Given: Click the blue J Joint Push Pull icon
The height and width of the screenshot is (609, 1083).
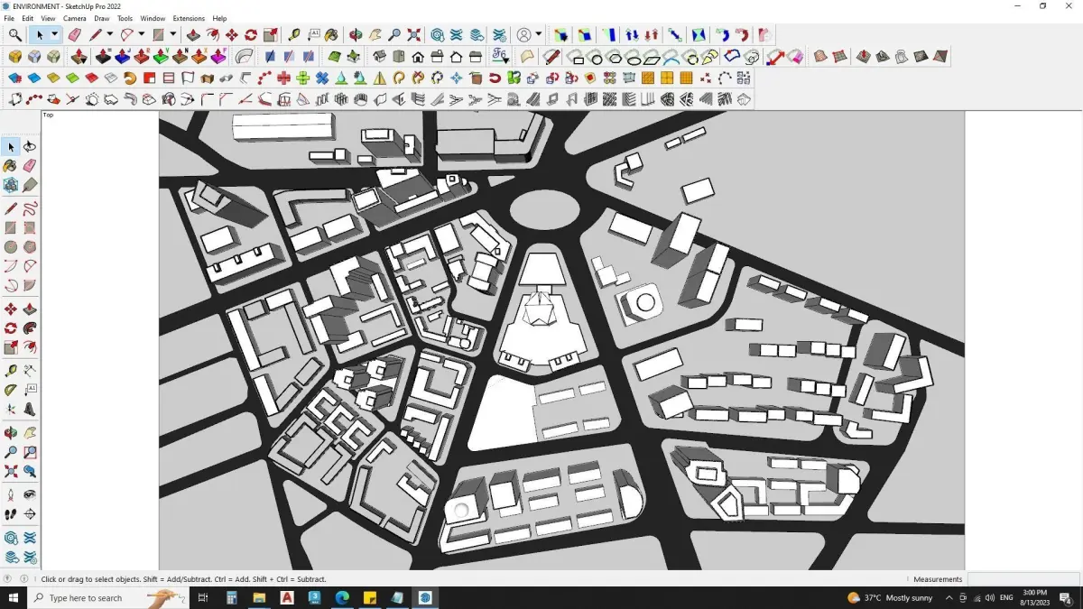Looking at the screenshot, I should [123, 56].
